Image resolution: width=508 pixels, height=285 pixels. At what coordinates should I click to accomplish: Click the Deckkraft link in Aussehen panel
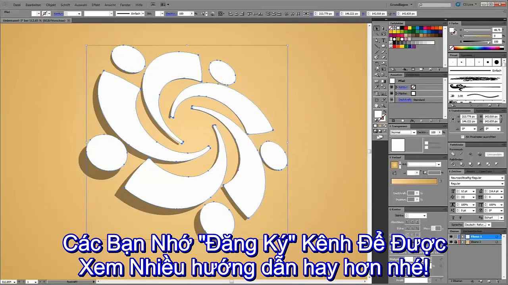click(406, 100)
